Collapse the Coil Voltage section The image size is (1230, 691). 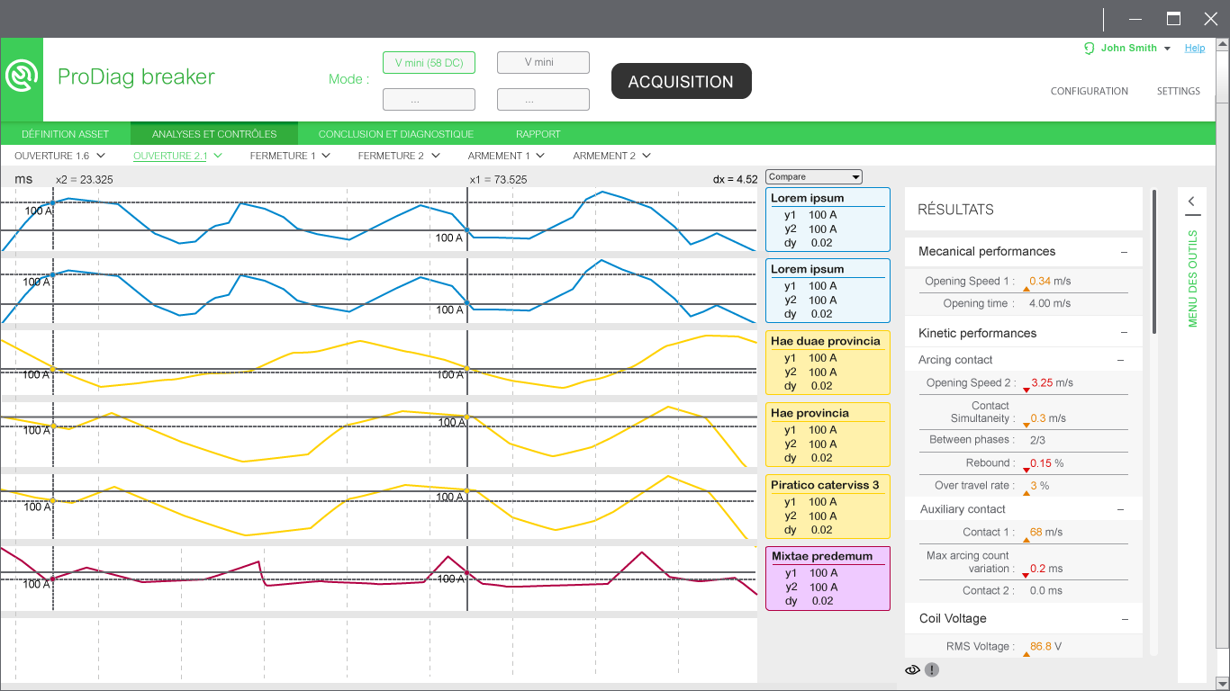1124,619
